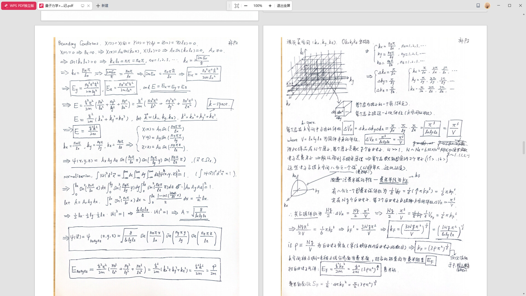Click the vertical scrollbar thumb

coord(524,147)
